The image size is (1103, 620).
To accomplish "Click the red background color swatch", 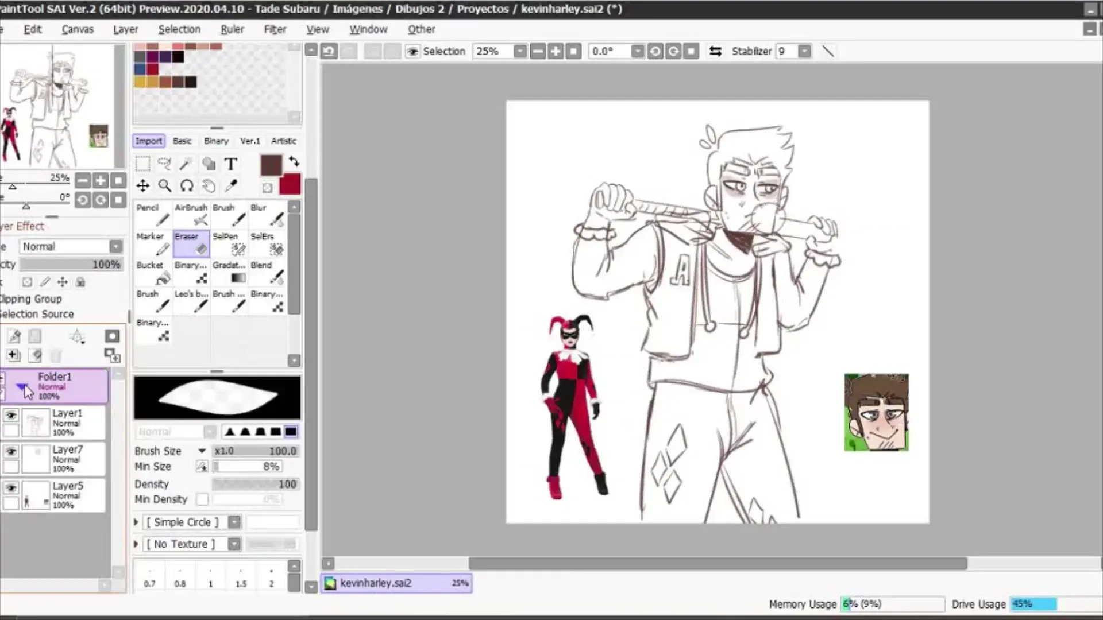I will coord(290,185).
